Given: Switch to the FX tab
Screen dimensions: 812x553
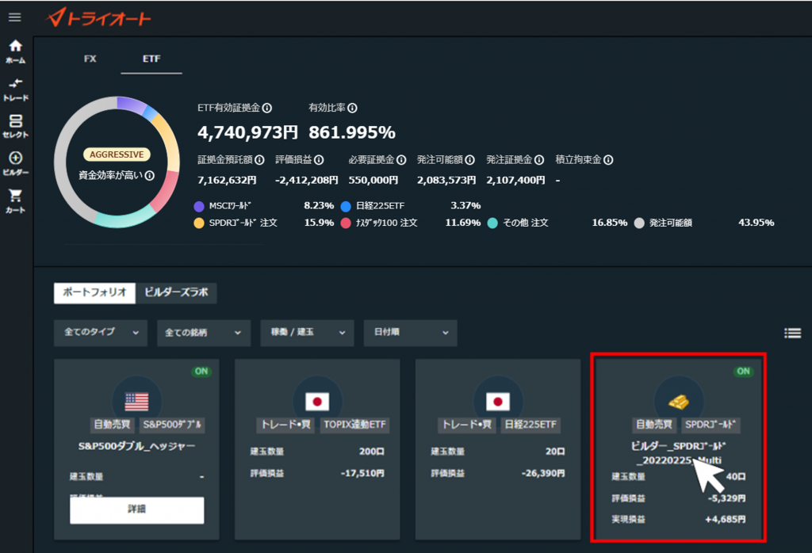Looking at the screenshot, I should pos(90,59).
